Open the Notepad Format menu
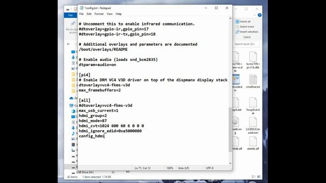Screen dimensions: 326x183 [99, 14]
